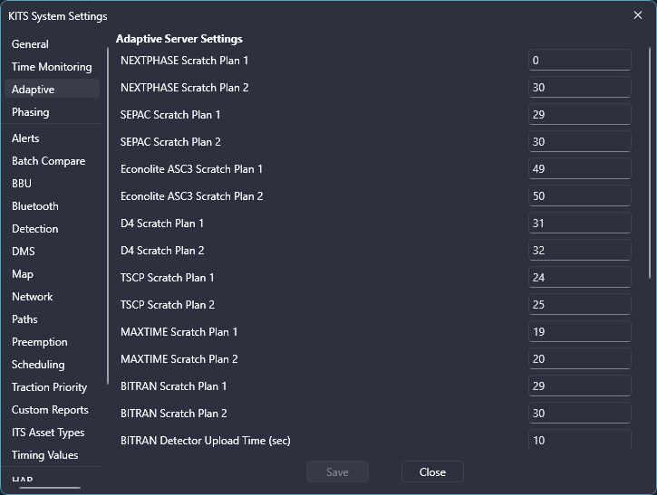
Task: Click Econolite ASC3 Scratch Plan 2 field
Action: pyautogui.click(x=579, y=195)
